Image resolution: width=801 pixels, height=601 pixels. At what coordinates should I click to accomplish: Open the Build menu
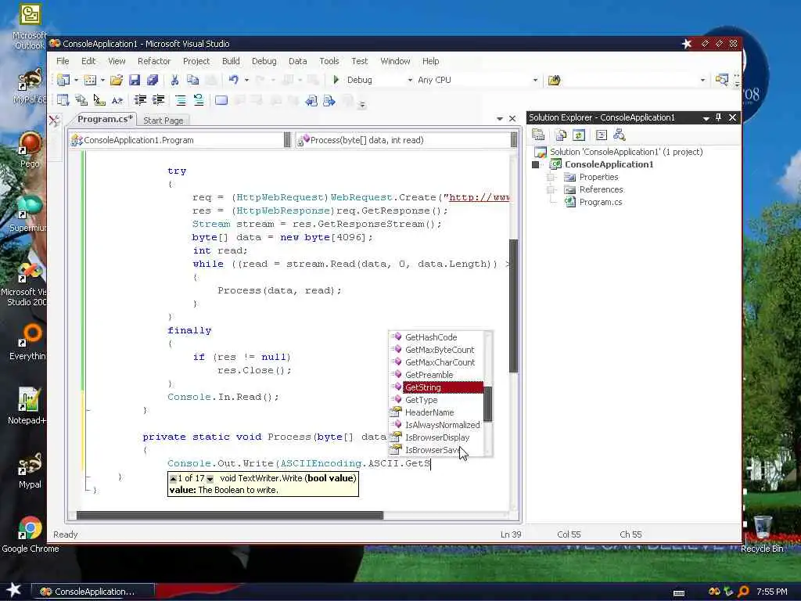[x=231, y=61]
